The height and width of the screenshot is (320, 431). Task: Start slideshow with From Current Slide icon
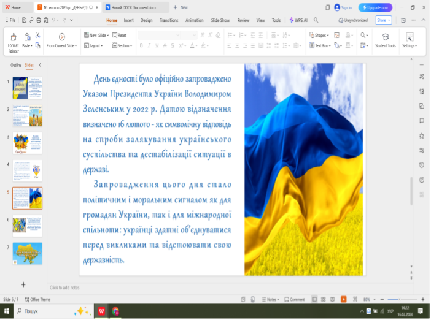61,37
